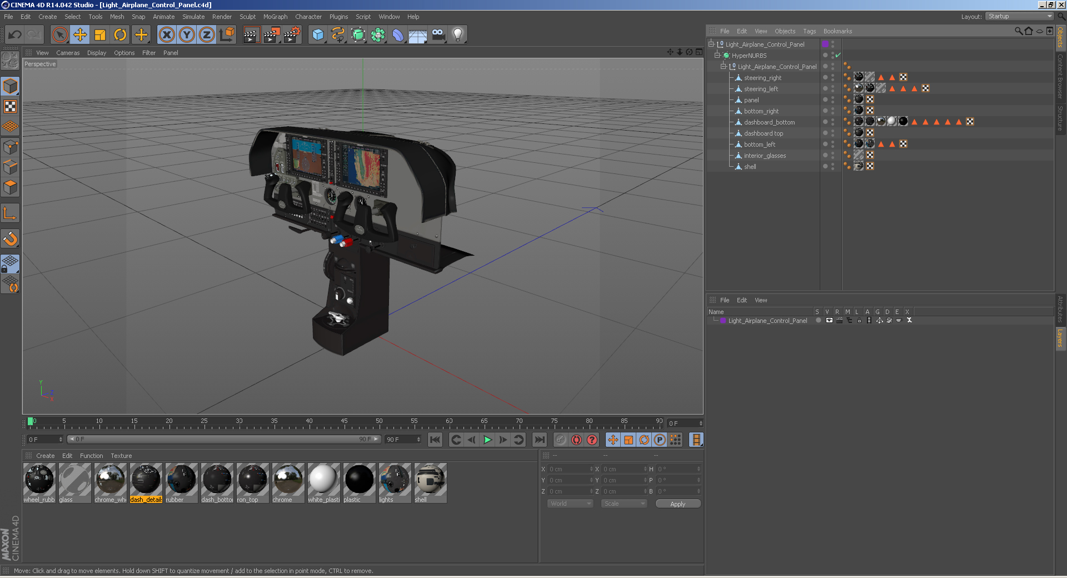Render the active view
Image resolution: width=1067 pixels, height=578 pixels.
click(x=251, y=35)
